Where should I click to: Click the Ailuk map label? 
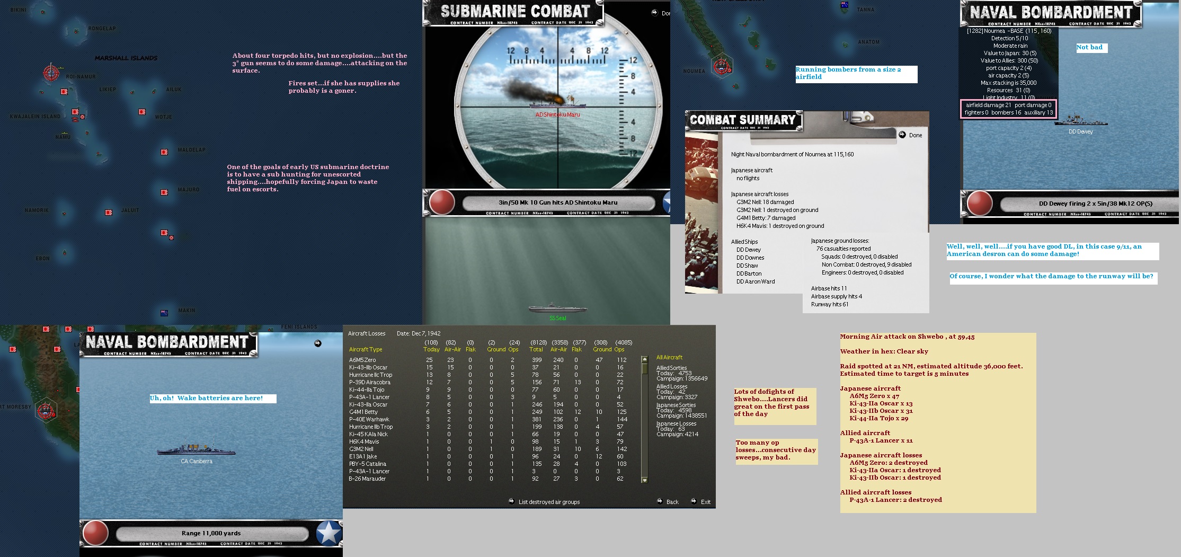pyautogui.click(x=174, y=90)
